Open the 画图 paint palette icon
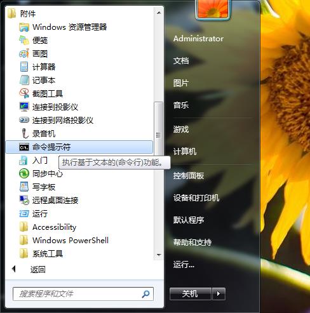 [24, 53]
